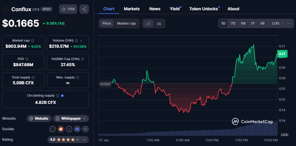Viewport: 296px width, 146px height.
Task: Open Conflux Reddit social link
Action: pos(61,129)
